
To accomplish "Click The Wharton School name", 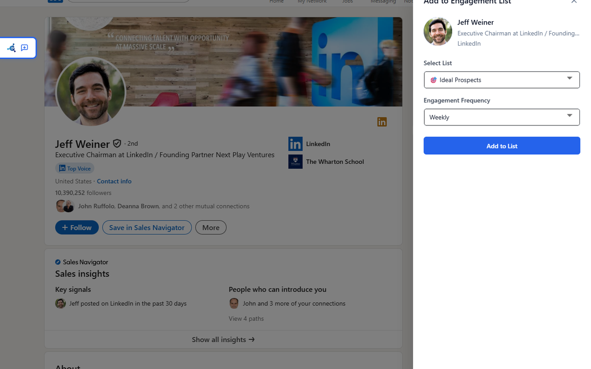I will coord(335,161).
